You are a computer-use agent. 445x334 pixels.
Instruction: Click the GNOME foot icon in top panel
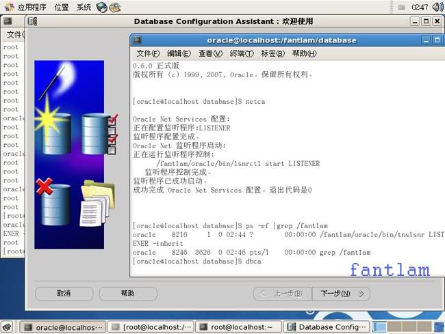[10, 7]
